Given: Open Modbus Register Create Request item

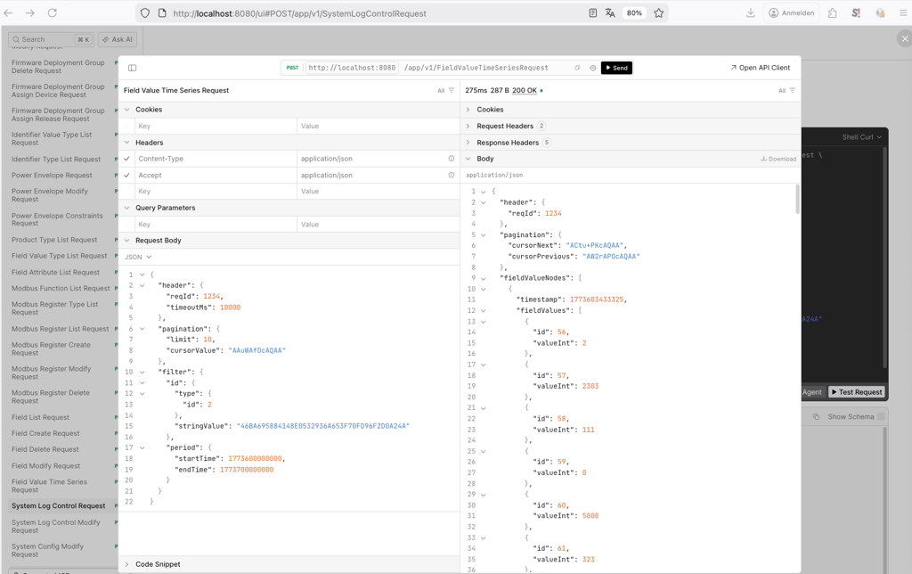Looking at the screenshot, I should tap(51, 348).
